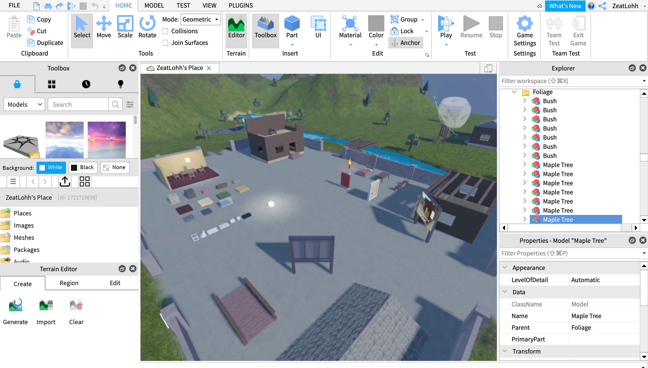Set toolbox background to Black
648x368 pixels.
[x=83, y=167]
